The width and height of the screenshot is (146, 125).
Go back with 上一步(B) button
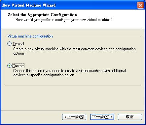pos(74,117)
